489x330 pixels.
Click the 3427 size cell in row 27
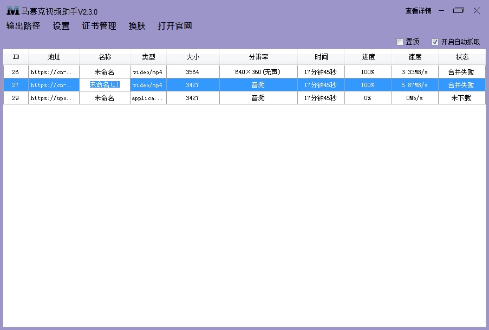(x=193, y=85)
